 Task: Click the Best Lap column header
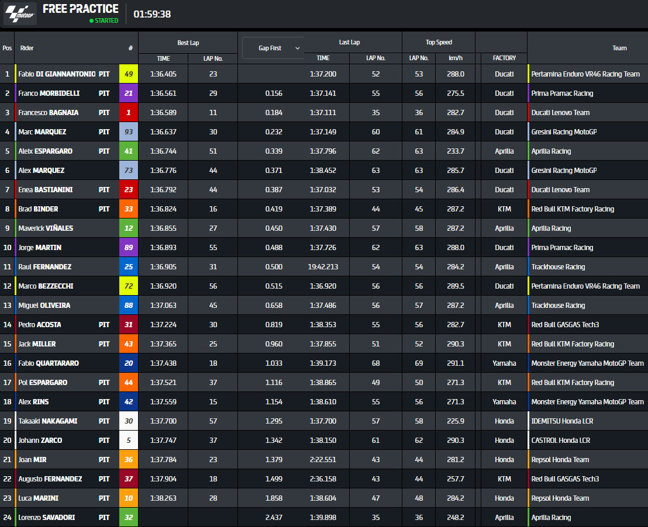(188, 43)
